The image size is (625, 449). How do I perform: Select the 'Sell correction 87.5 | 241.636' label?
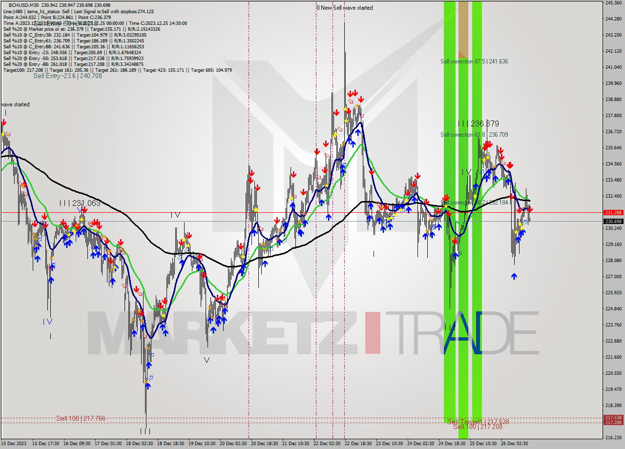point(474,61)
